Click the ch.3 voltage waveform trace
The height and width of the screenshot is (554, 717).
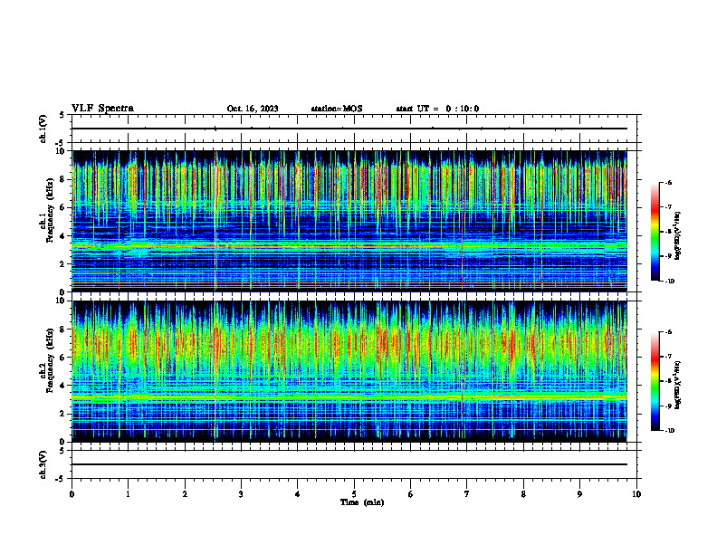[x=349, y=464]
